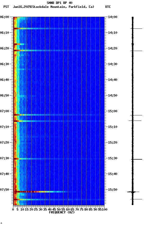Click the 14:20 UTC time label
Image resolution: width=144 pixels, height=226 pixels.
113,48
